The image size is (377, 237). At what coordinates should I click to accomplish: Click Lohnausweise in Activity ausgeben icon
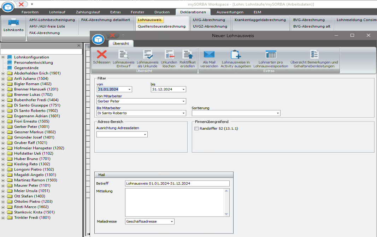(236, 54)
